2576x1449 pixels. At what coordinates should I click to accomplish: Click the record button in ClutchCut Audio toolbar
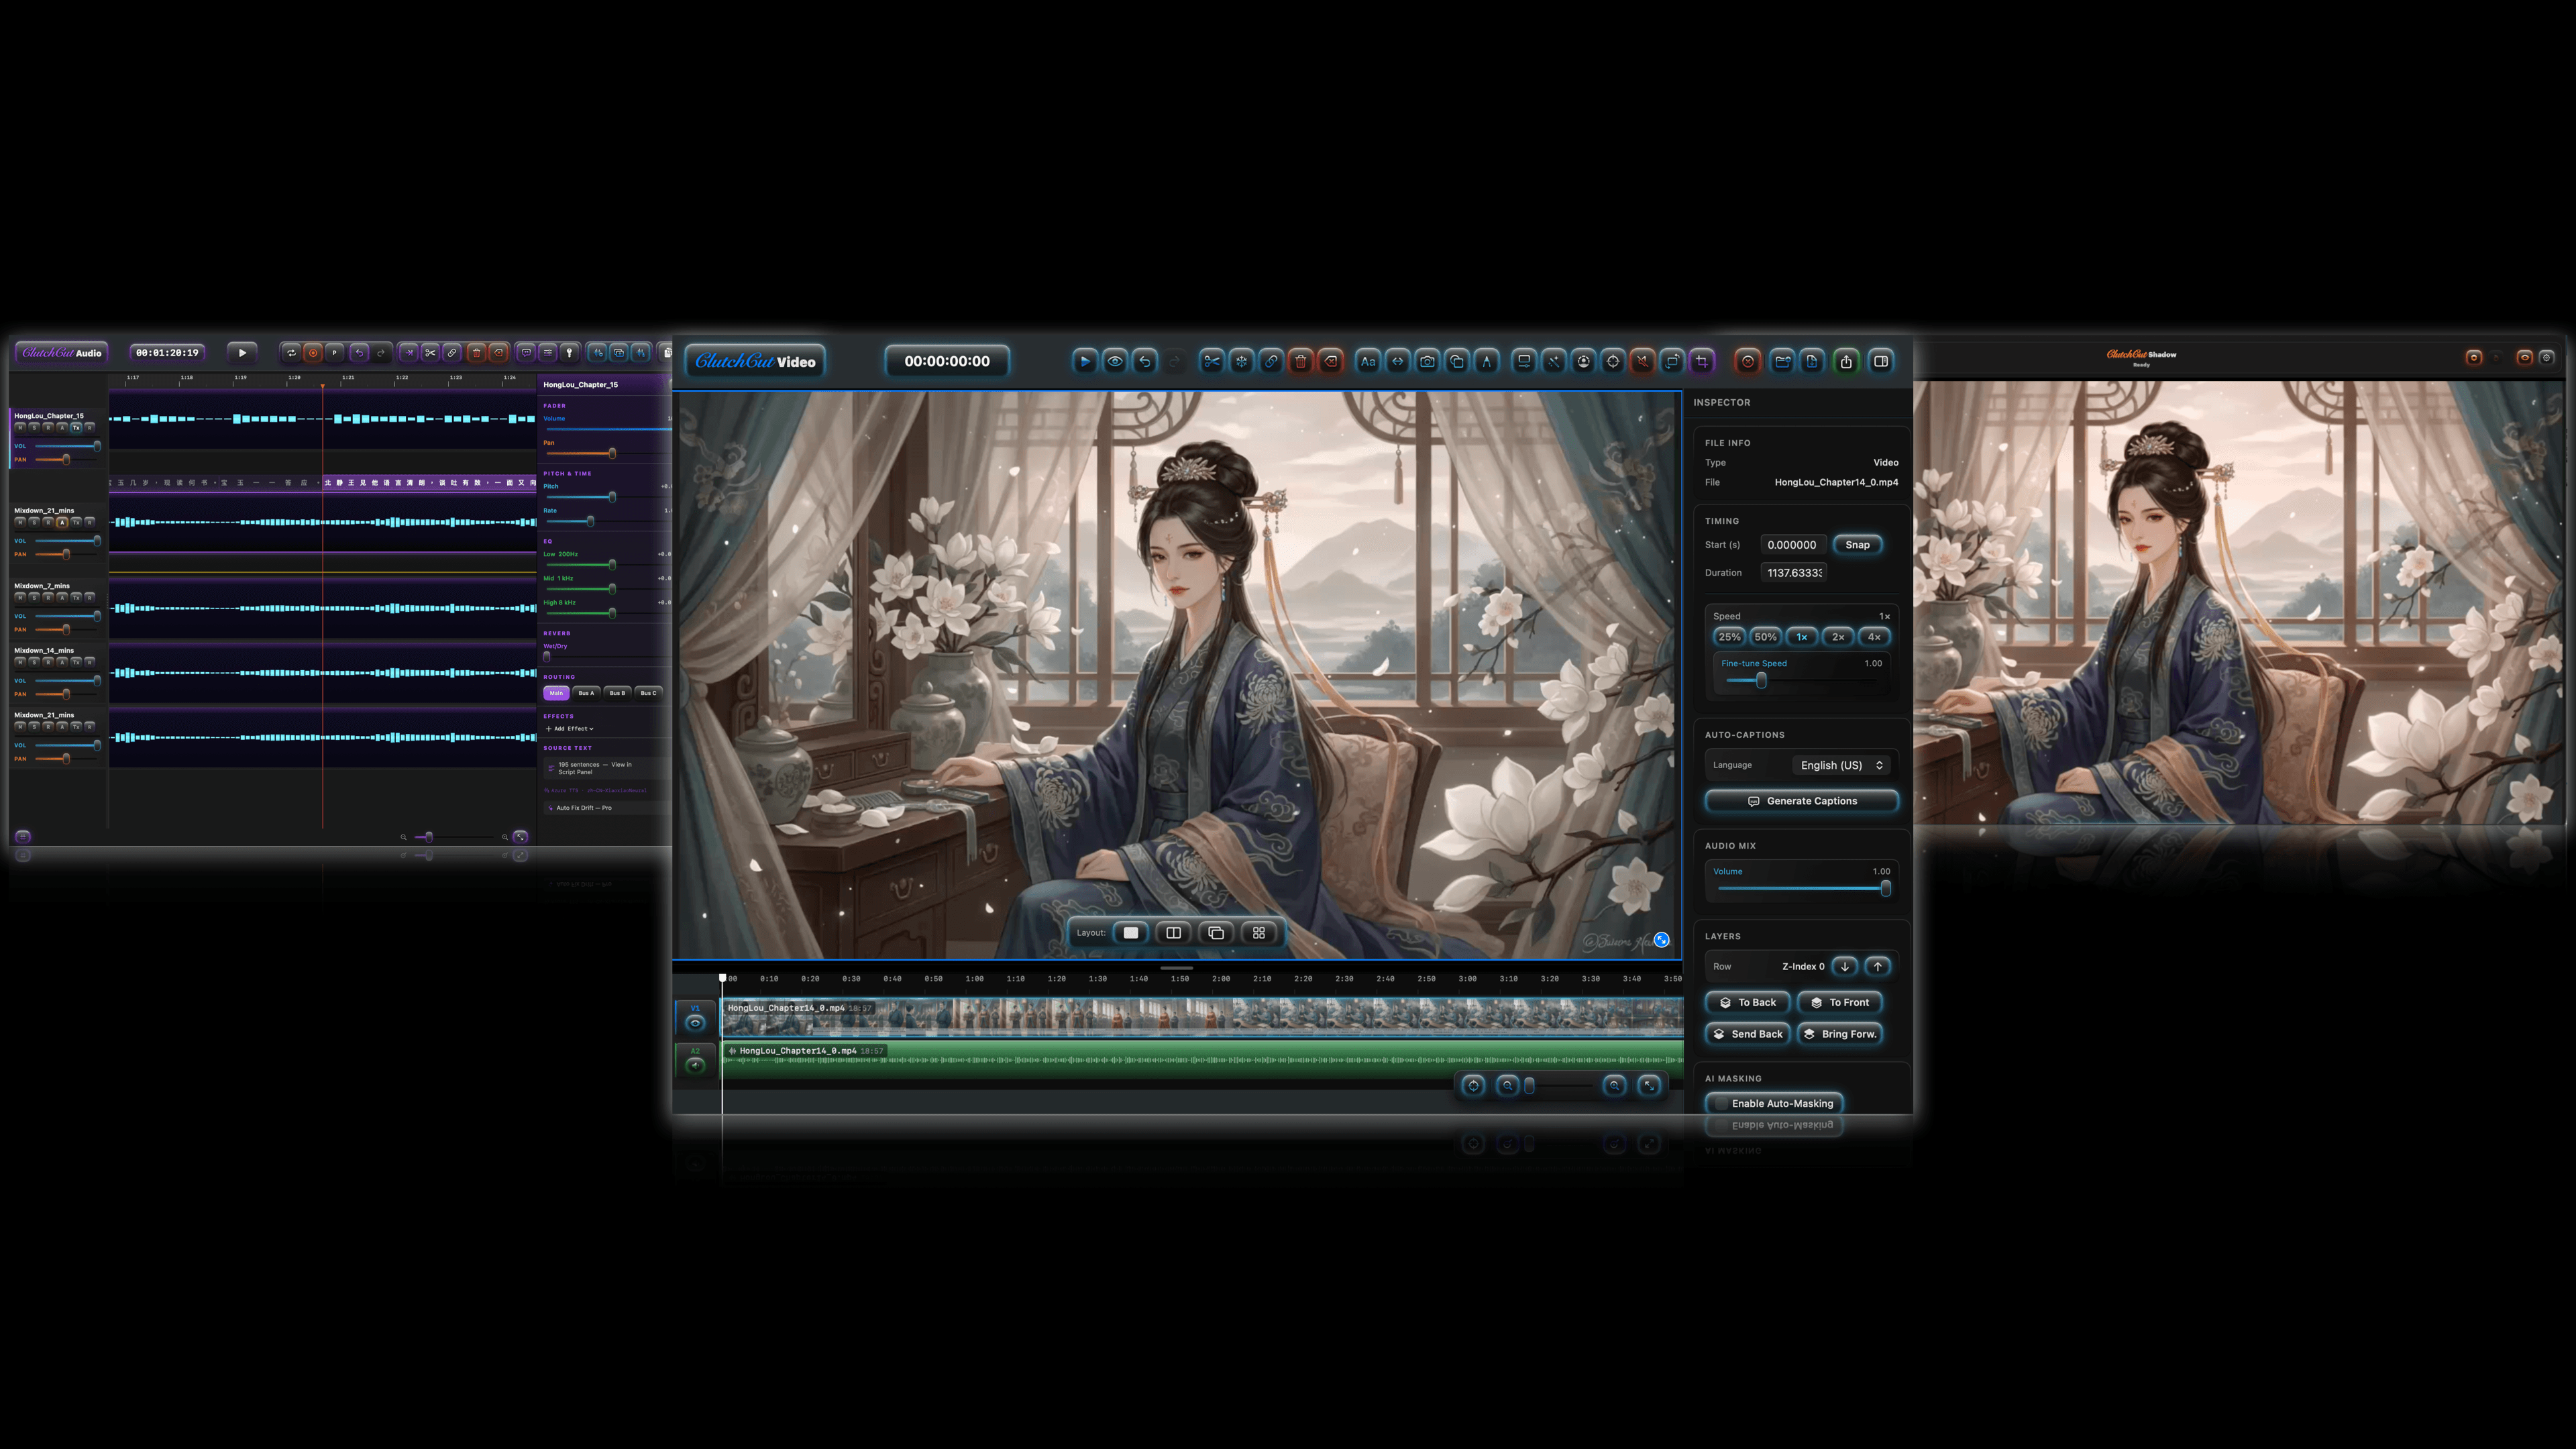click(x=313, y=352)
